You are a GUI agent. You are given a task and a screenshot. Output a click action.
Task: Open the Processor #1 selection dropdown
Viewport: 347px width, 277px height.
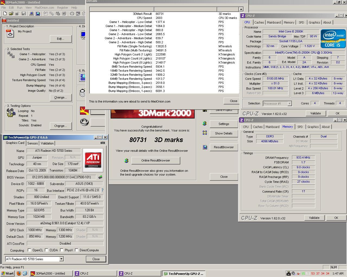290,104
